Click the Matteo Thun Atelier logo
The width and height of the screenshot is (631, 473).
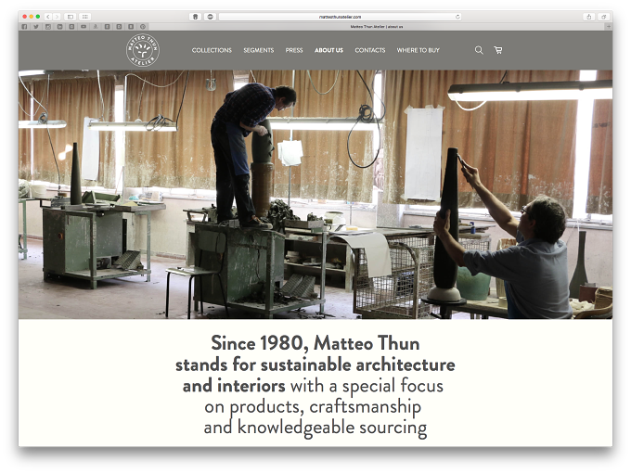tap(143, 50)
